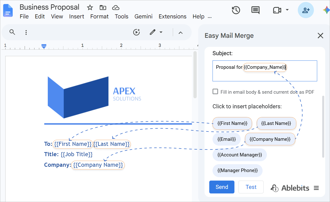The height and width of the screenshot is (202, 330).
Task: Insert the {{Company Name}} placeholder chip
Action: point(270,139)
